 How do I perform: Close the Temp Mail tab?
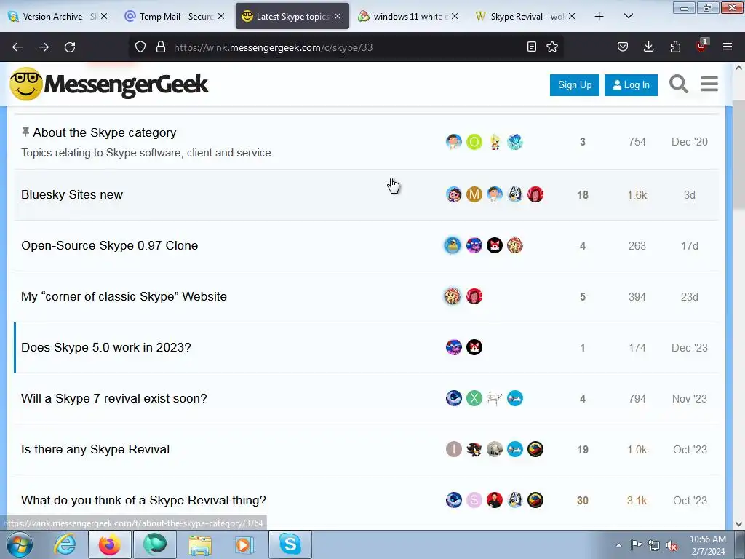[221, 16]
